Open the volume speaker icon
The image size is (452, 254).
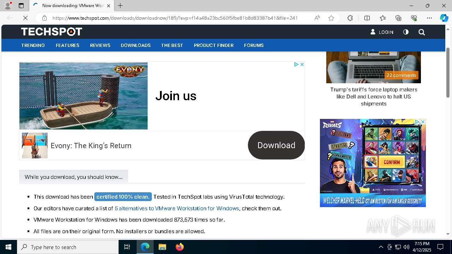point(406,247)
